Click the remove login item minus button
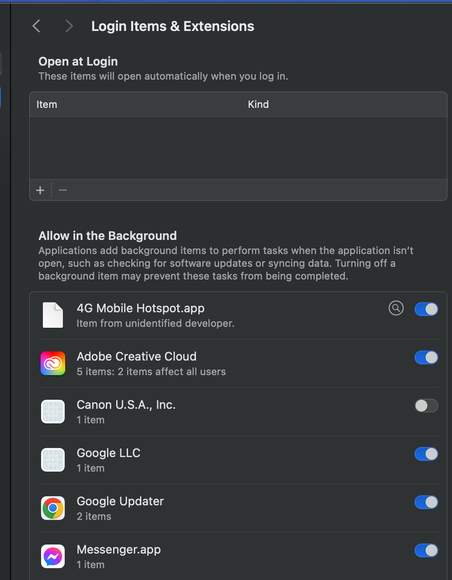 pos(63,190)
